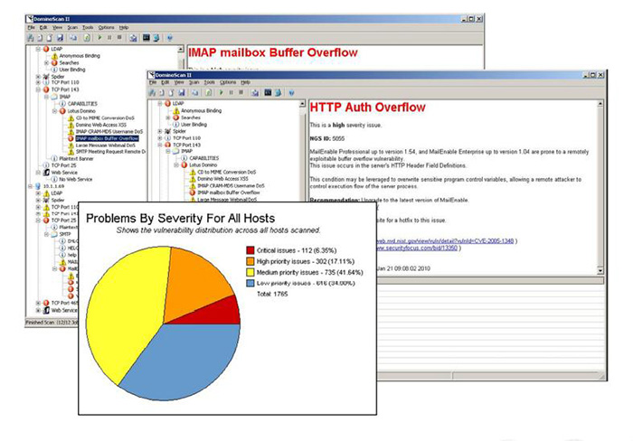Click the report export icon in back window toolbar
Screen dimensions: 633x441
tap(133, 38)
